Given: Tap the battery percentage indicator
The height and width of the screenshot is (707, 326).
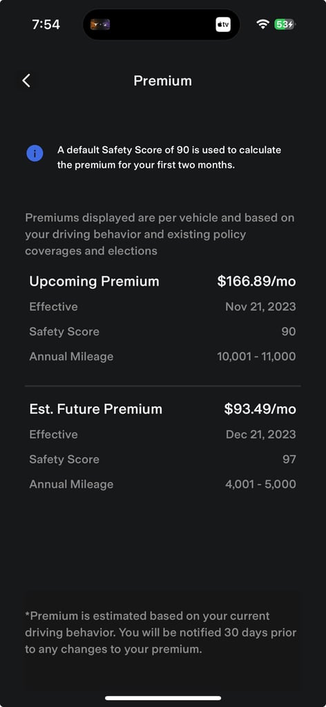Looking at the screenshot, I should [284, 24].
